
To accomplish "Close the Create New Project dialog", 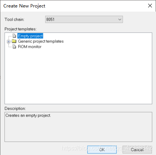I will (x=150, y=6).
